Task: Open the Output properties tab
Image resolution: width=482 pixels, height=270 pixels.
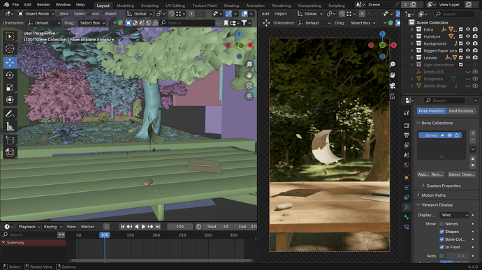Action: (x=407, y=135)
